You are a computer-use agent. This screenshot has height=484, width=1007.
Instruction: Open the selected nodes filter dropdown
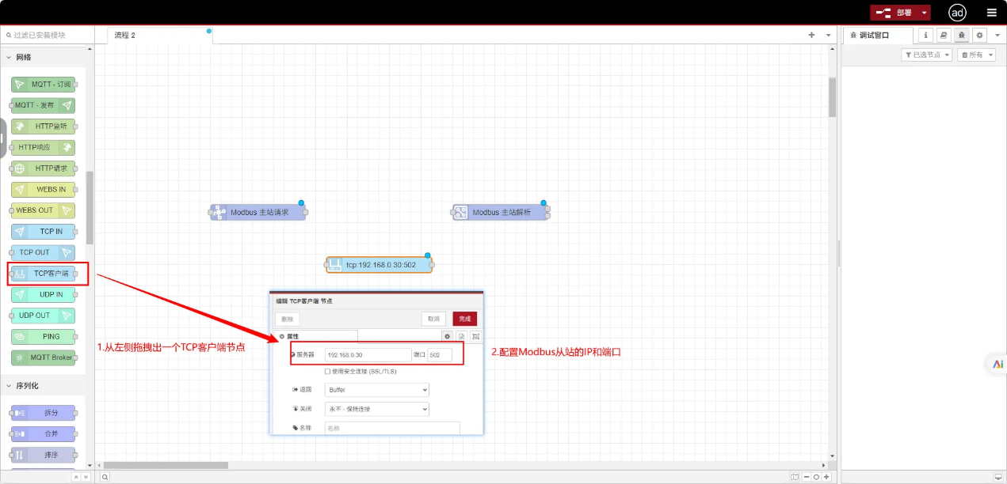click(926, 55)
